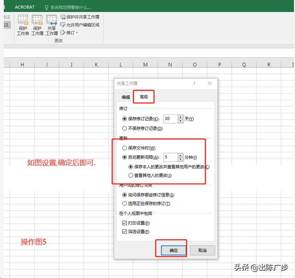The height and width of the screenshot is (278, 295).
Task: Click Protect and Share Workbook (保护并共享工作簿)
Action: 80,17
